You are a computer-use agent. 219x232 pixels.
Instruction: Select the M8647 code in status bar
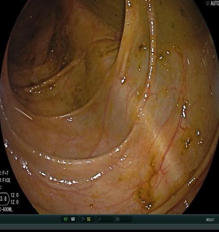210,220
